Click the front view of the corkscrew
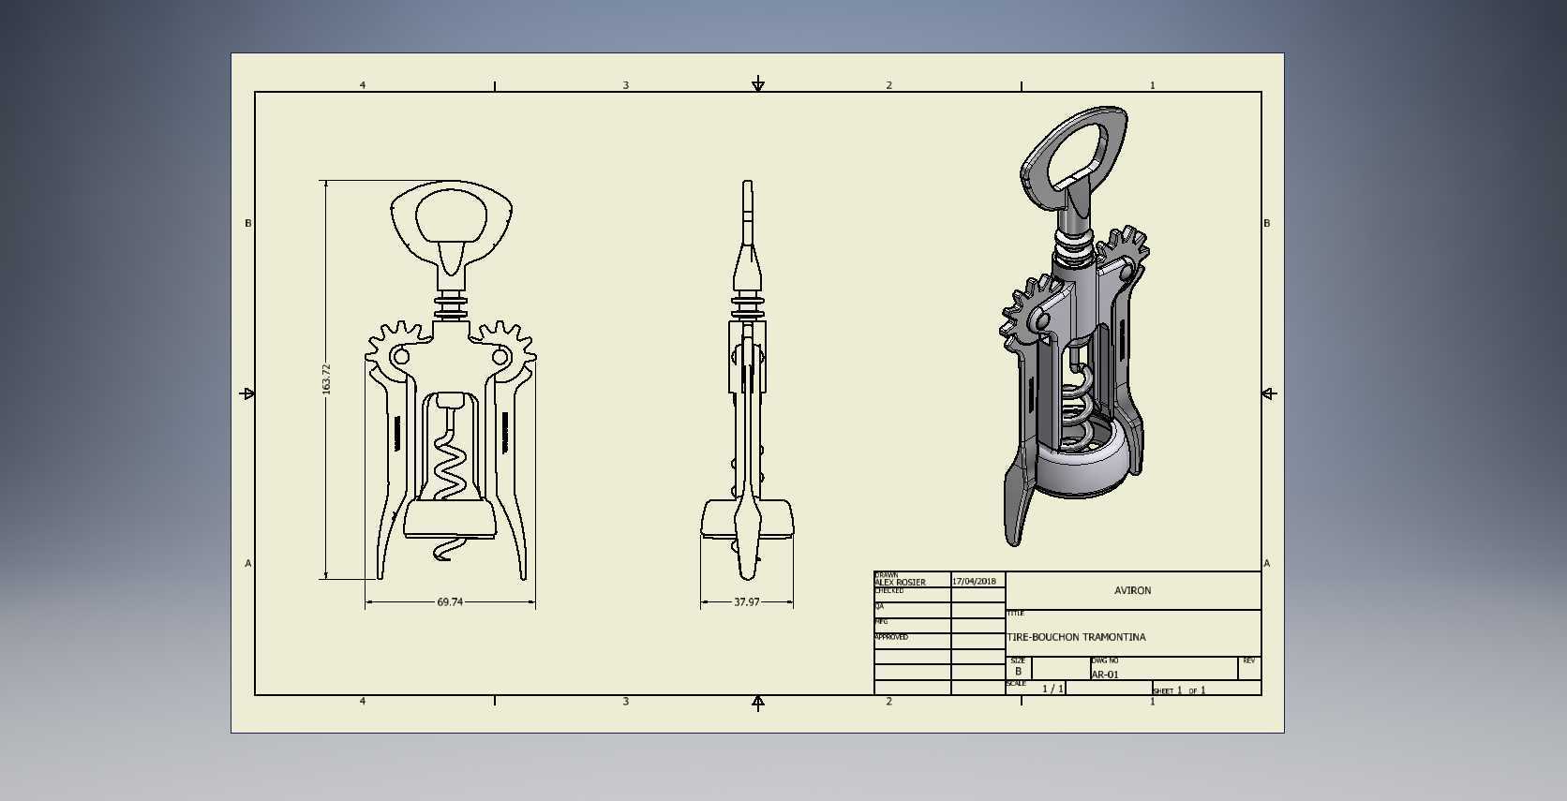Screen dimensions: 1567x801 click(x=450, y=380)
